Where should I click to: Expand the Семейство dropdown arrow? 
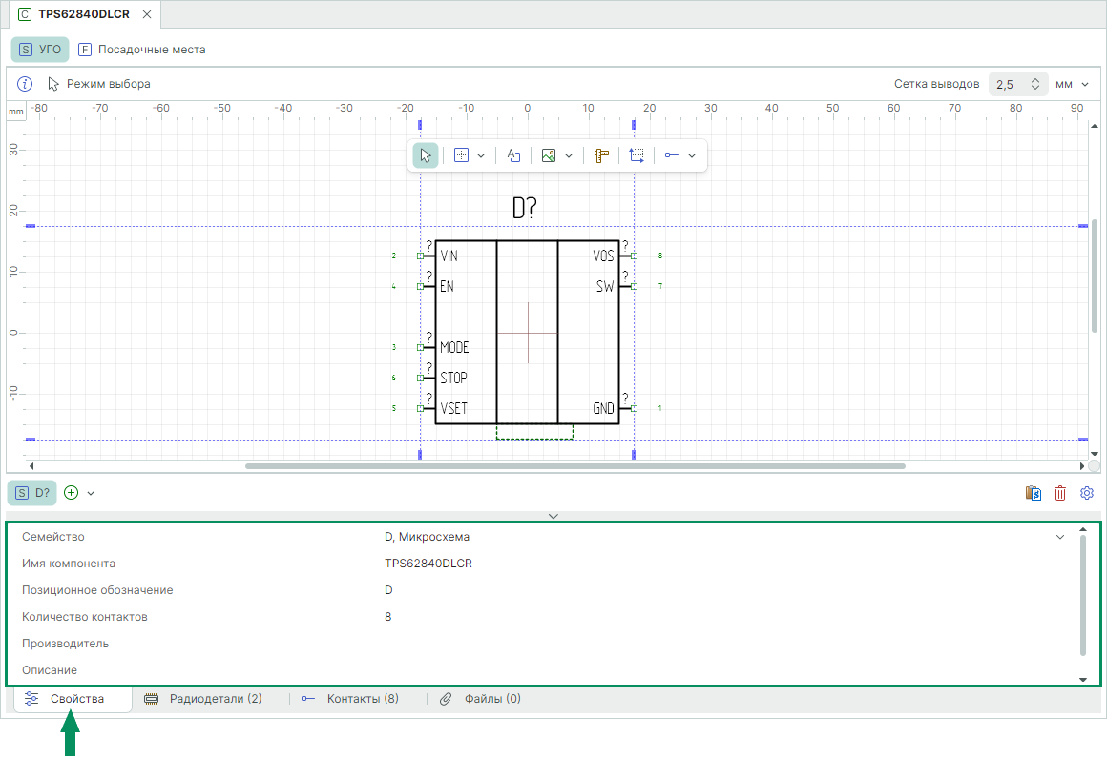click(x=1059, y=537)
